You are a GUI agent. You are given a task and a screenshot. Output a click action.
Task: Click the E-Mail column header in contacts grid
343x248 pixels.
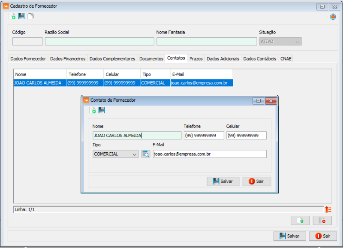(x=202, y=74)
